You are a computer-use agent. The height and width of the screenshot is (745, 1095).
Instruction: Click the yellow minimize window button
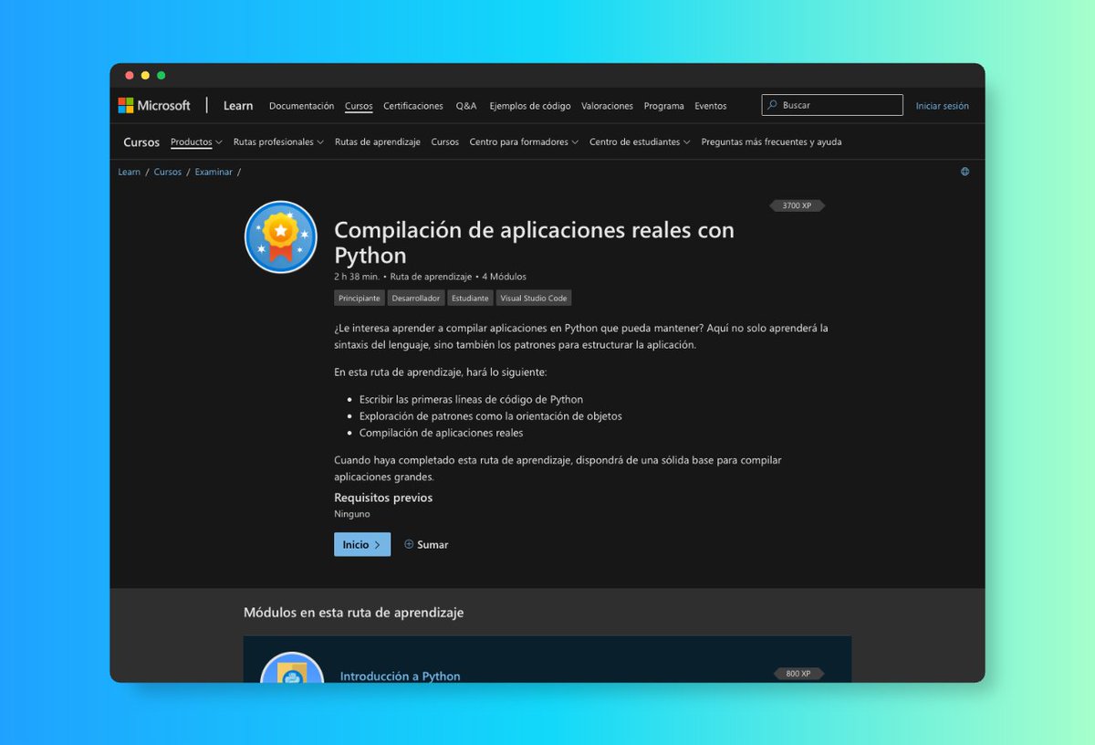[145, 76]
